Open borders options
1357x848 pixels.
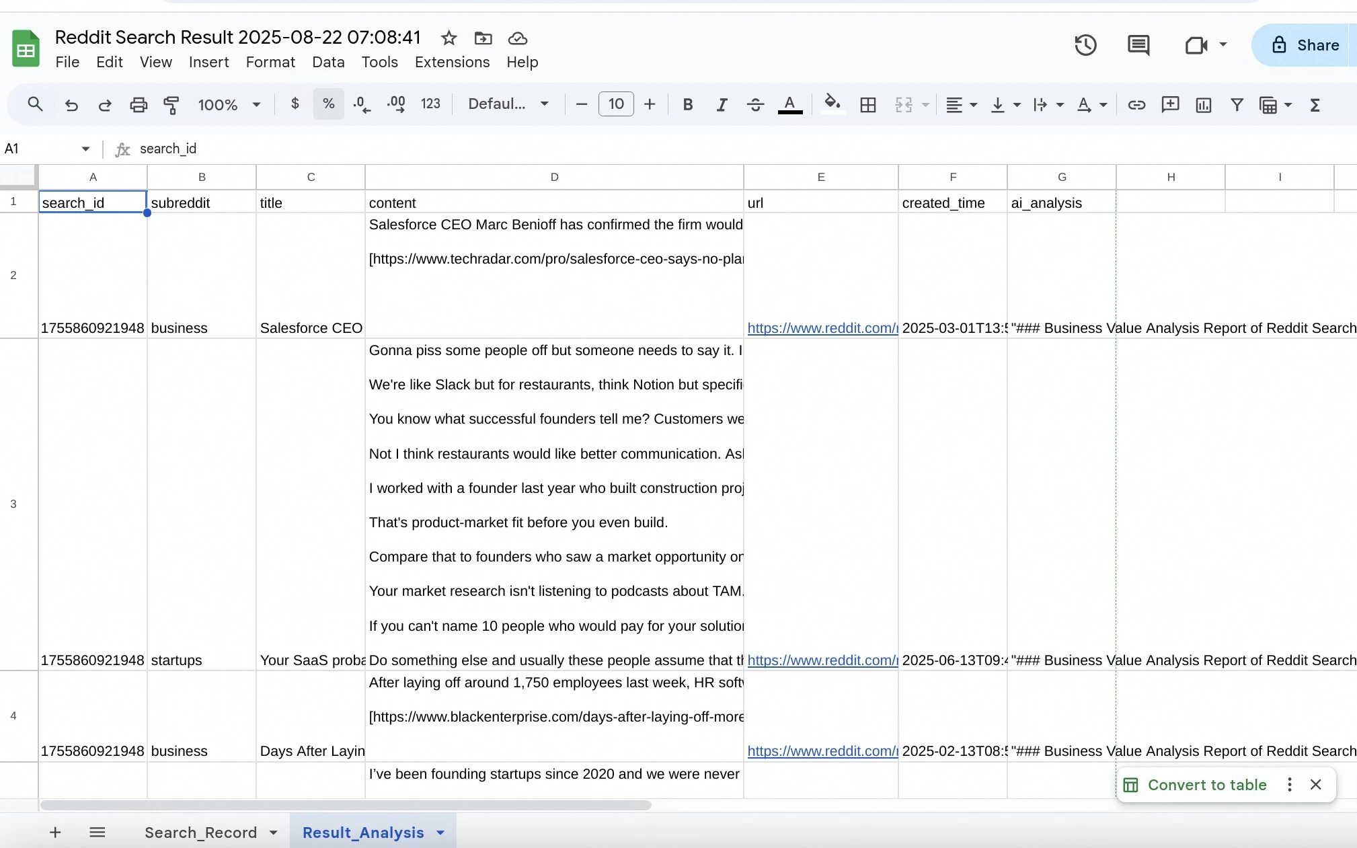868,104
